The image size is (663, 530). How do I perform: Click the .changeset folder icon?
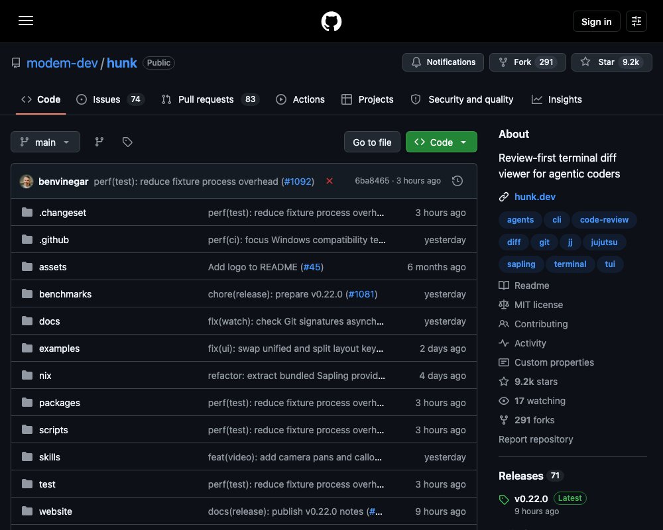tap(27, 212)
